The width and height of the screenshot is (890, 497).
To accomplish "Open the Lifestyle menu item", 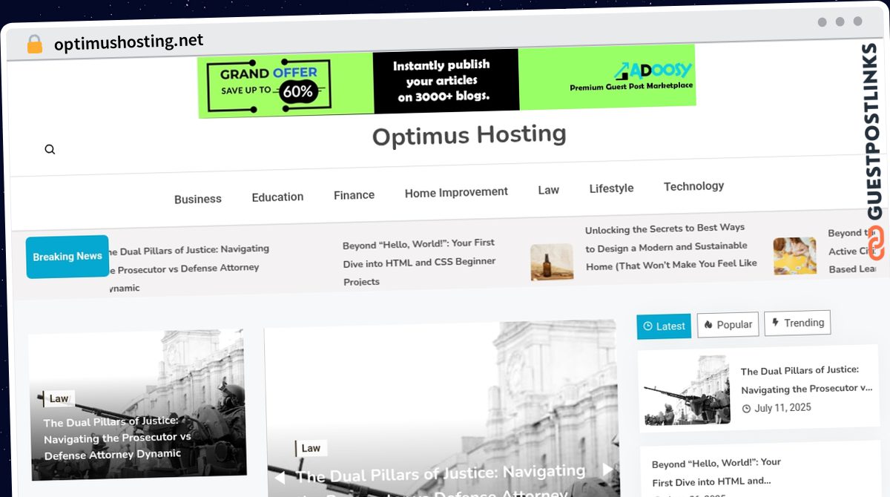I will click(611, 188).
